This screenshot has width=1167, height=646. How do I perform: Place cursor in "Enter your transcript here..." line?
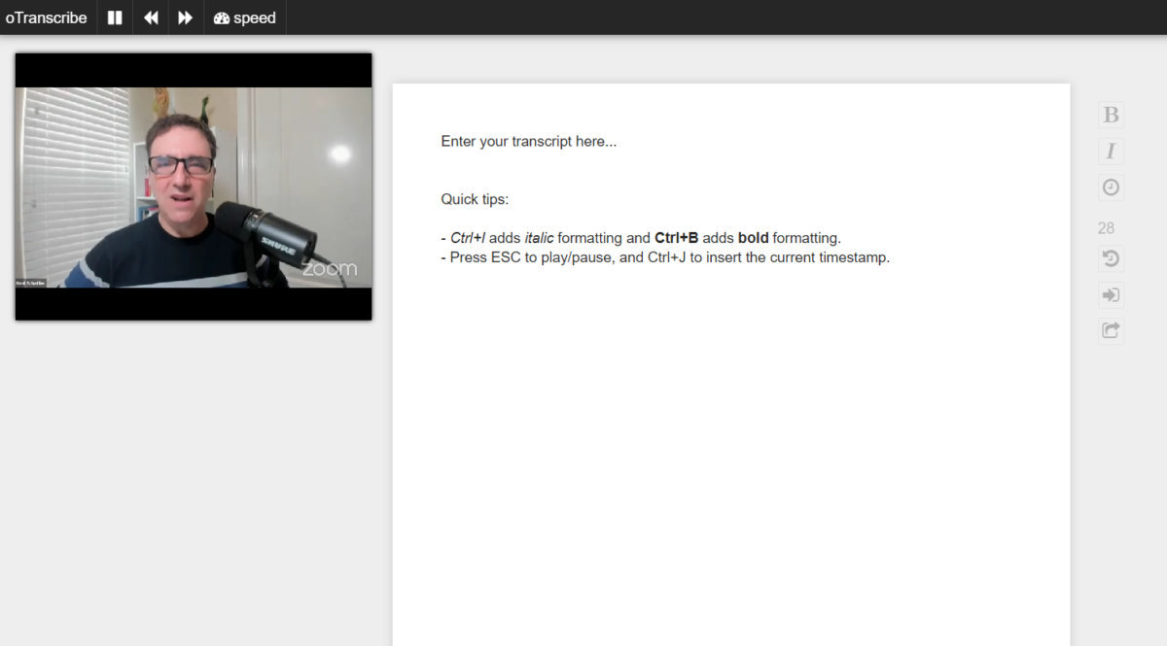528,141
